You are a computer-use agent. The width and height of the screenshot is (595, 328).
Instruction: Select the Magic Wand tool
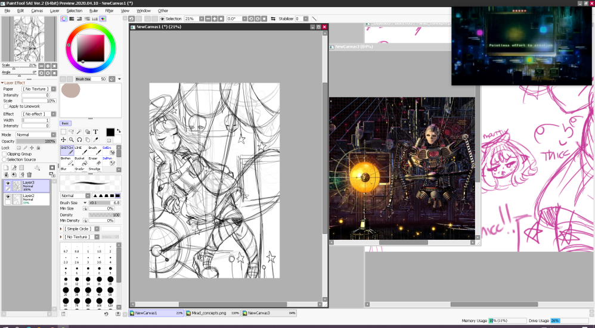pyautogui.click(x=79, y=132)
